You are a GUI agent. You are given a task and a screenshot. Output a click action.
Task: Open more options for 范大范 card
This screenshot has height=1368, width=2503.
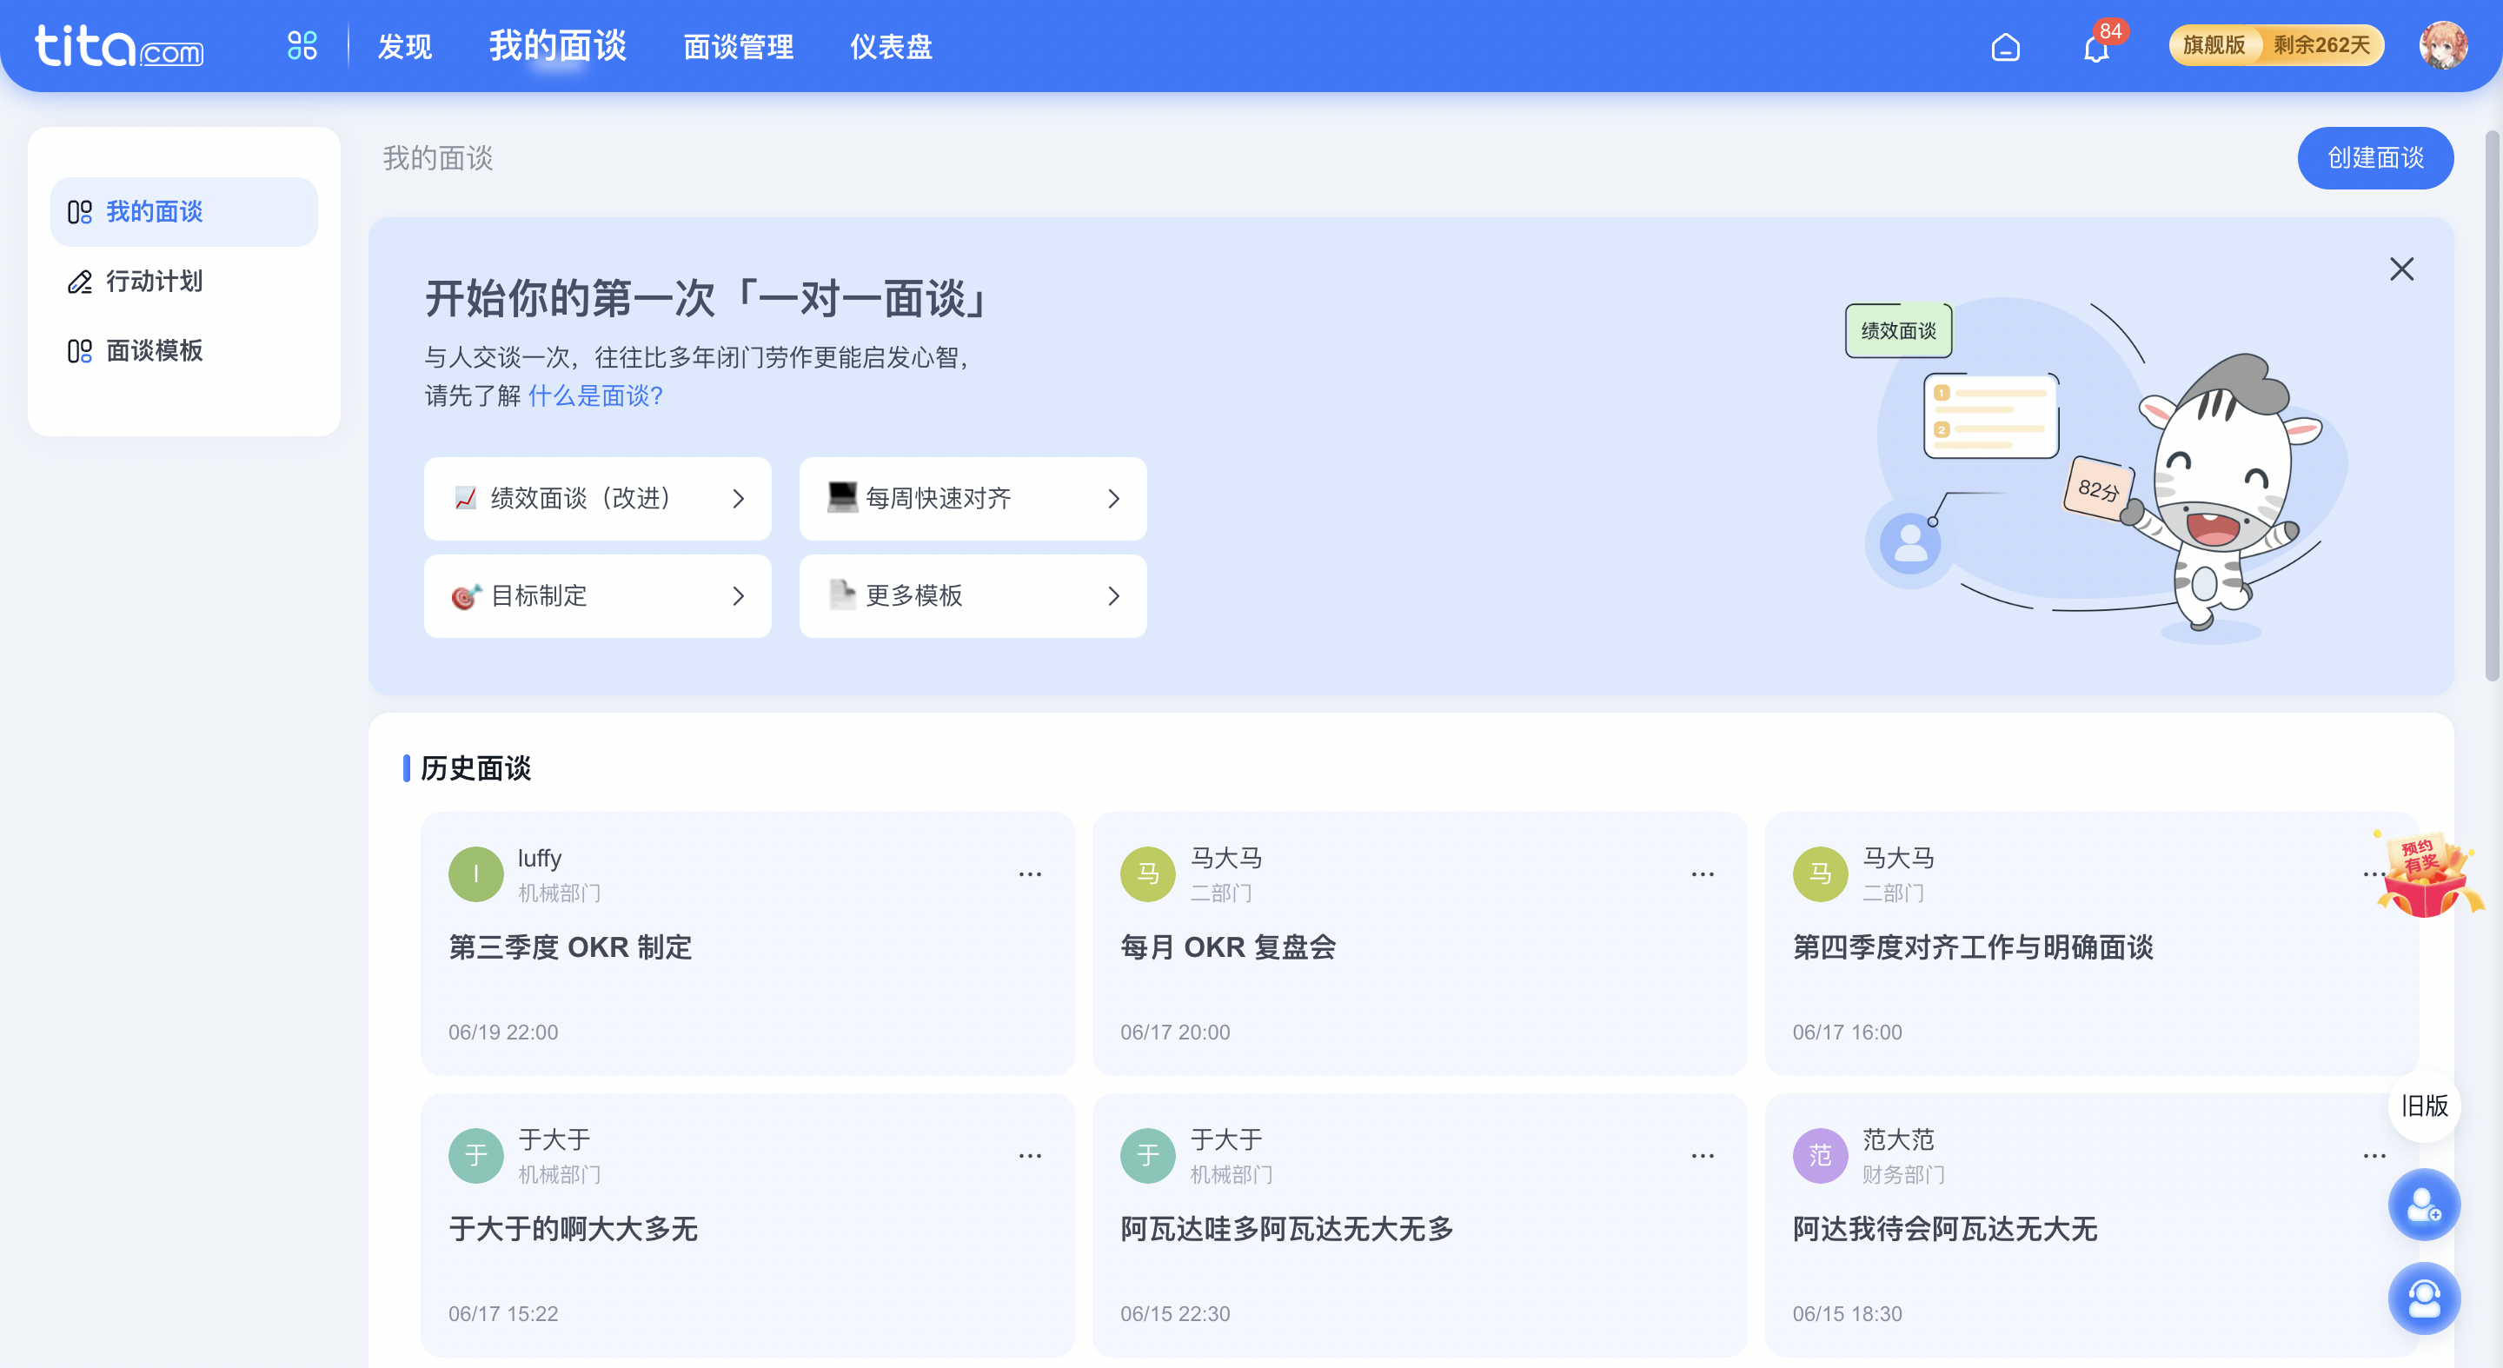[2374, 1156]
